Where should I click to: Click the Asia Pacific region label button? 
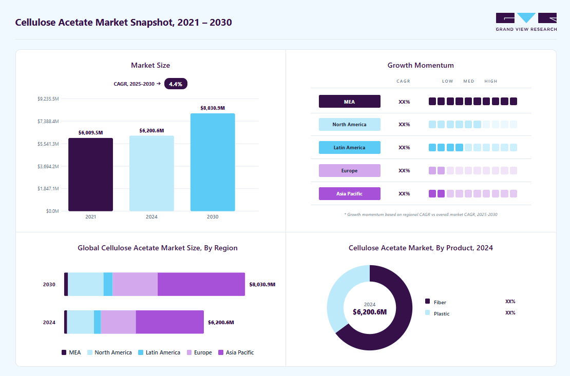349,193
